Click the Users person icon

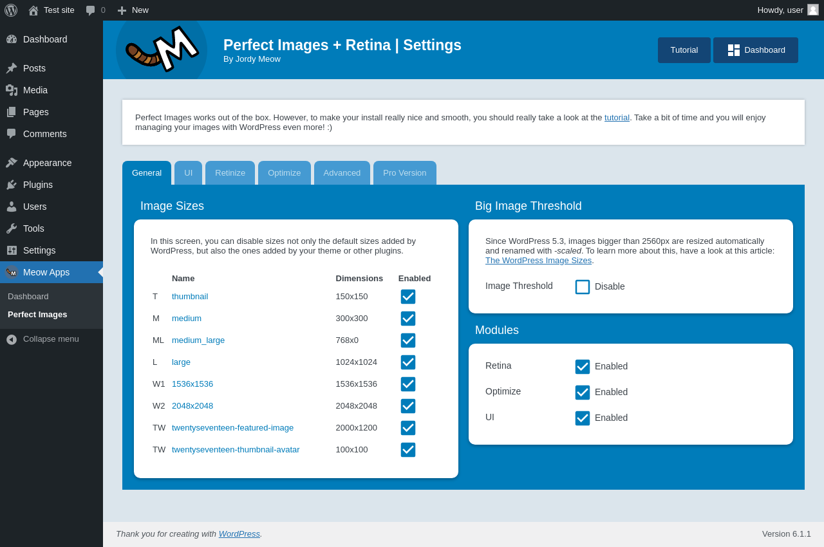(x=12, y=207)
